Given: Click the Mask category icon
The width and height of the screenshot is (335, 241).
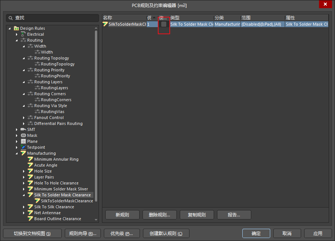Looking at the screenshot, I should [x=23, y=135].
